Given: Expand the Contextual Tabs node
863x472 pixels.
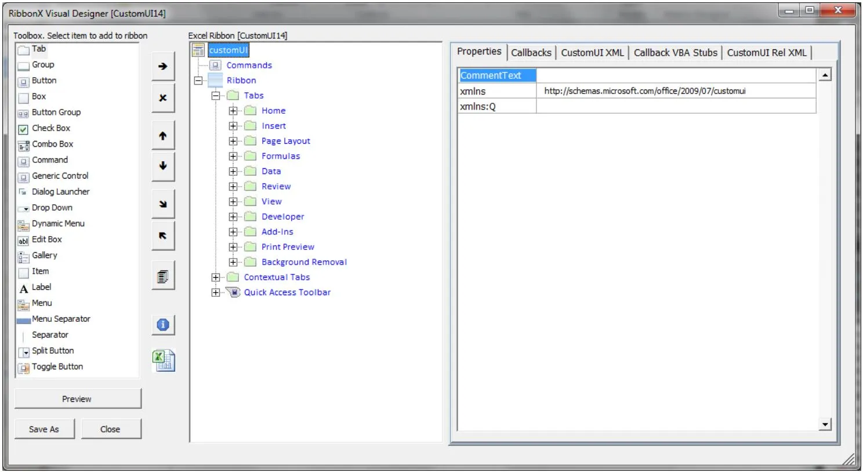Looking at the screenshot, I should (x=216, y=277).
